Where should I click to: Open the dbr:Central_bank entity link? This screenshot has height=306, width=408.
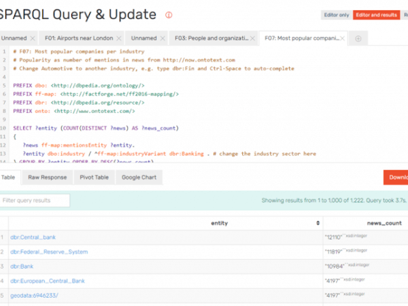coord(33,237)
